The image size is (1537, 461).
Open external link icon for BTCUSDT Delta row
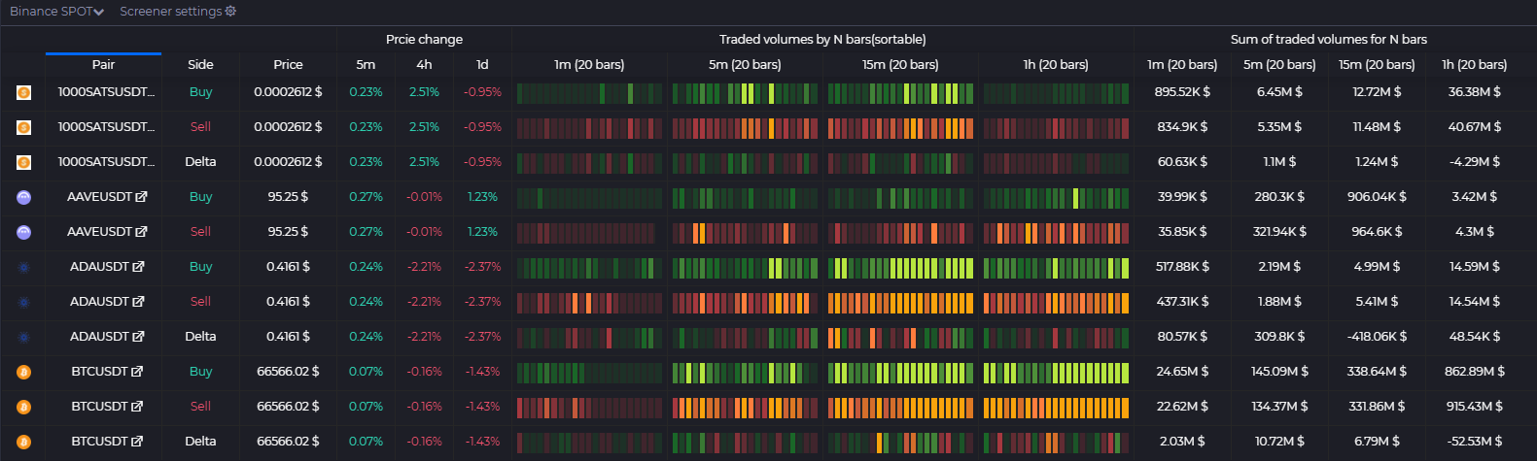[x=137, y=442]
